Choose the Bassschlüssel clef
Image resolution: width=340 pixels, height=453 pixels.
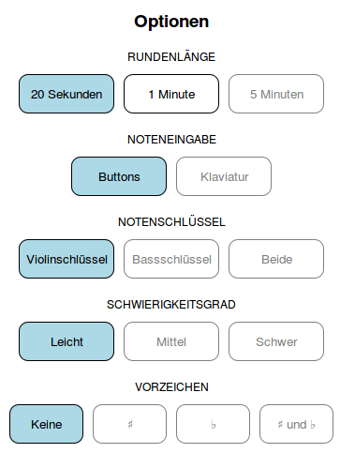171,259
